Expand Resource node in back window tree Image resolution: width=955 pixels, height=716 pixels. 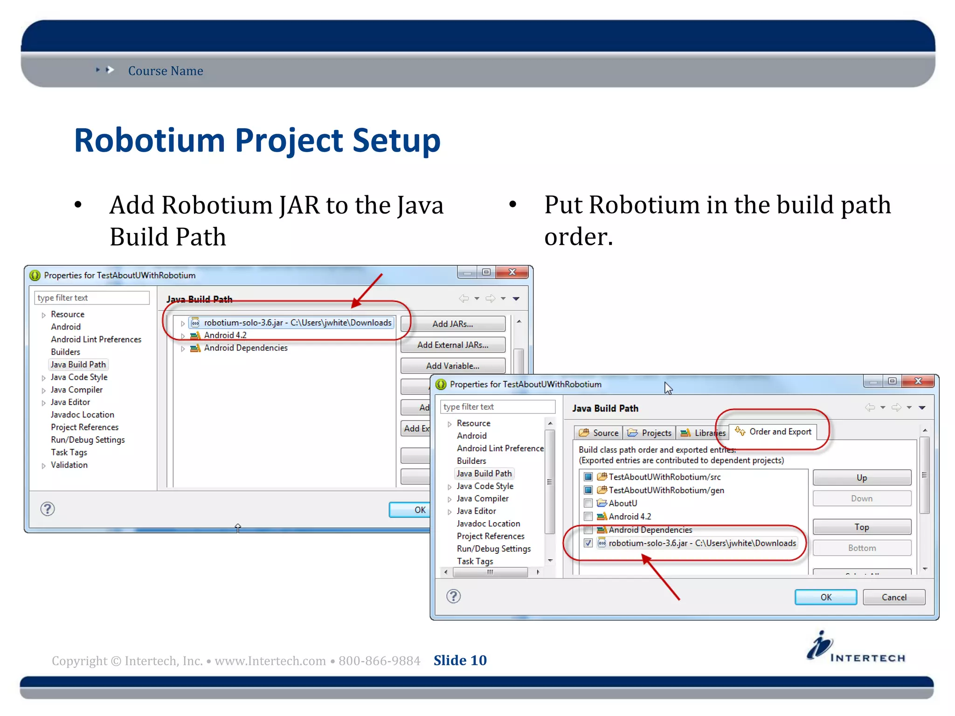point(43,315)
